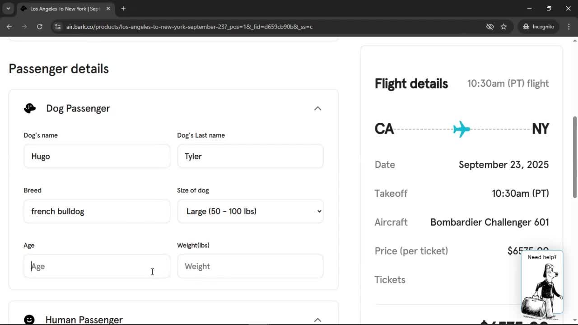Viewport: 578px width, 325px height.
Task: Click the Bombardier Challenger 601 aircraft value
Action: tap(489, 222)
